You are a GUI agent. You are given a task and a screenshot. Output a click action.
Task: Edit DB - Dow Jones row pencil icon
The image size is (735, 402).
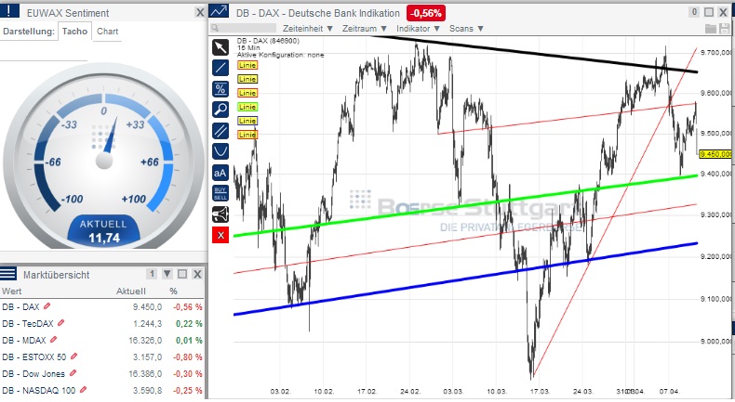73,373
